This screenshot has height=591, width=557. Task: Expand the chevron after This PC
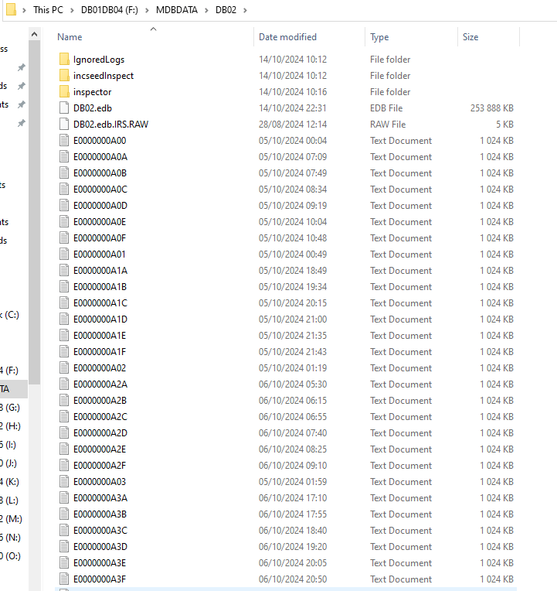click(72, 9)
